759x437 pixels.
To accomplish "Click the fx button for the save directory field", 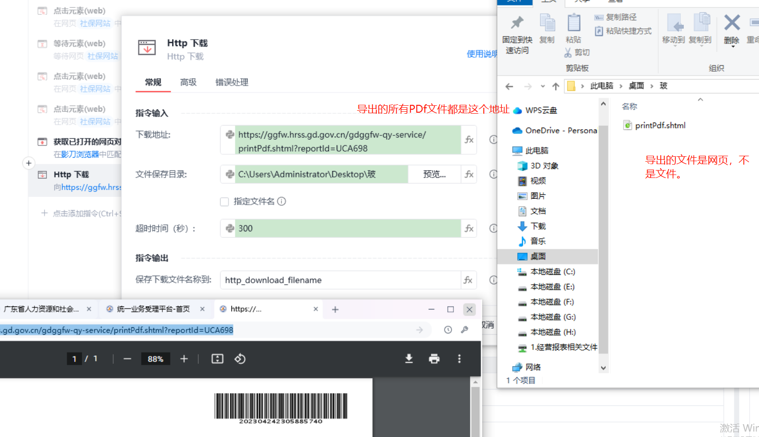I will (x=469, y=174).
